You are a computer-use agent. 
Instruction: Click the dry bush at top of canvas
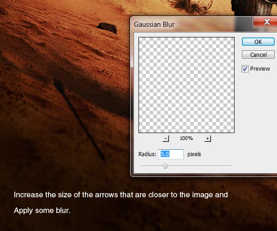190,4
